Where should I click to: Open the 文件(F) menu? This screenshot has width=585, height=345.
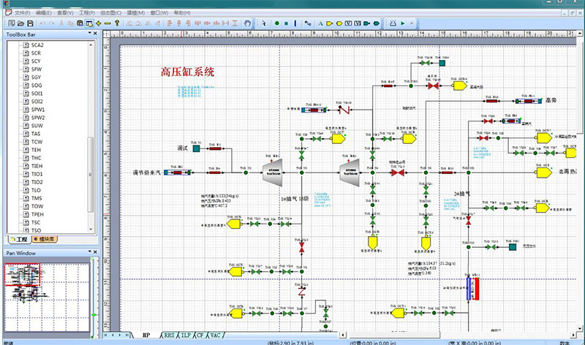[22, 13]
